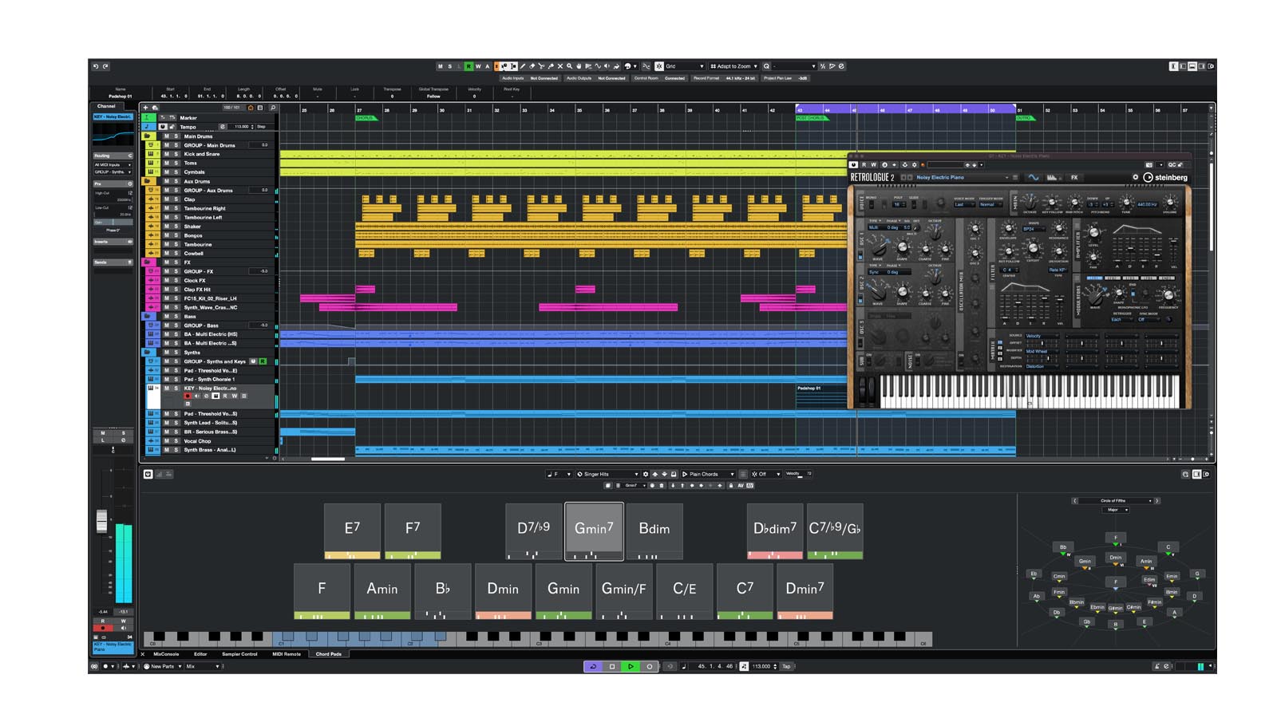The height and width of the screenshot is (718, 1277).
Task: Click the metronome click icon near tempo
Action: [744, 666]
